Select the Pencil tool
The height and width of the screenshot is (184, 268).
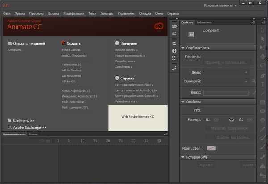coord(263,129)
